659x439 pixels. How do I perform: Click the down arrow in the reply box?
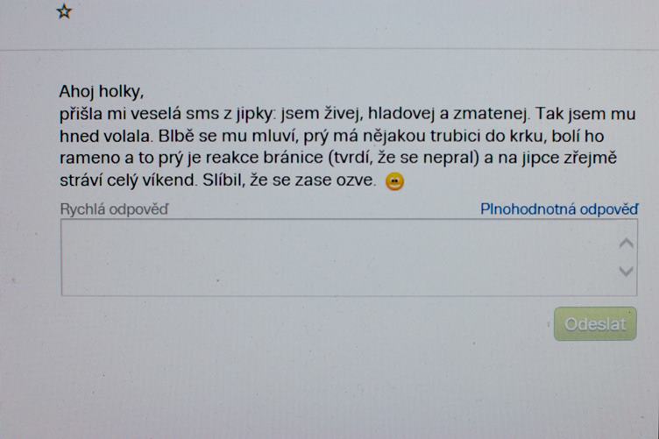[626, 272]
